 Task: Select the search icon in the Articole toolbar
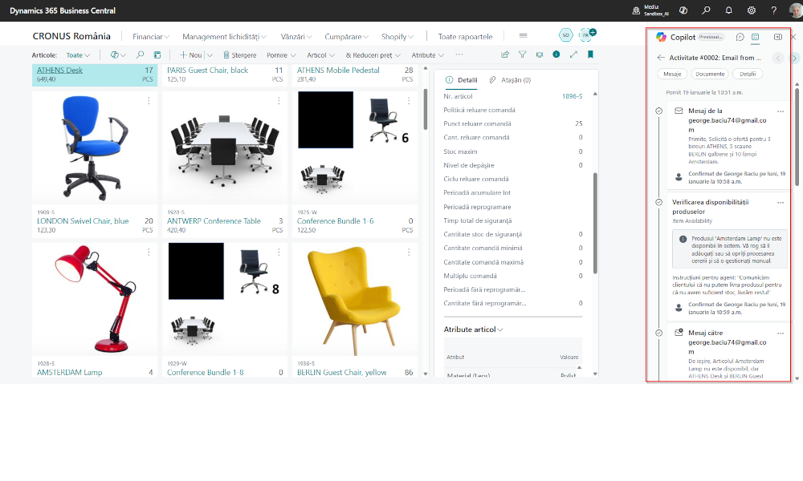click(140, 55)
